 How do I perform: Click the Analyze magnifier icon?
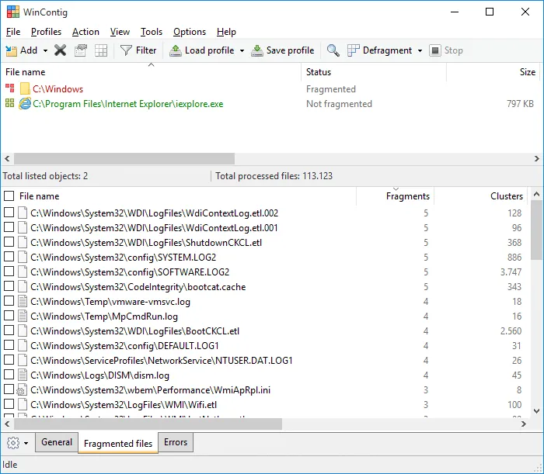(333, 50)
